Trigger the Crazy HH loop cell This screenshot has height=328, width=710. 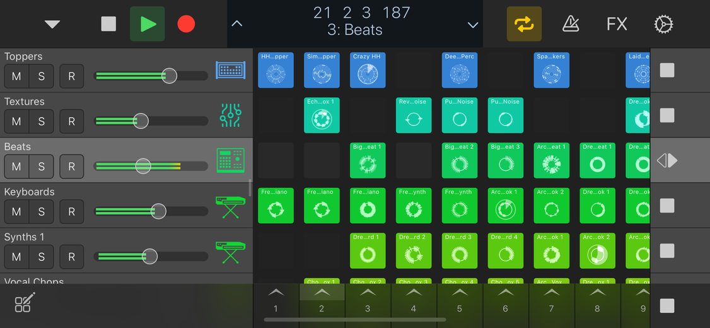click(x=368, y=70)
